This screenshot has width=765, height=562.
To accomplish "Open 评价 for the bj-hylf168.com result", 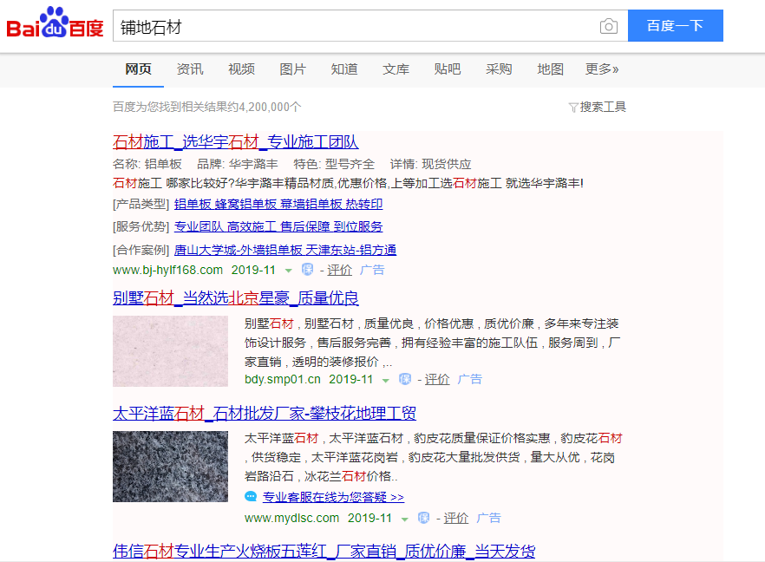I will tap(339, 270).
